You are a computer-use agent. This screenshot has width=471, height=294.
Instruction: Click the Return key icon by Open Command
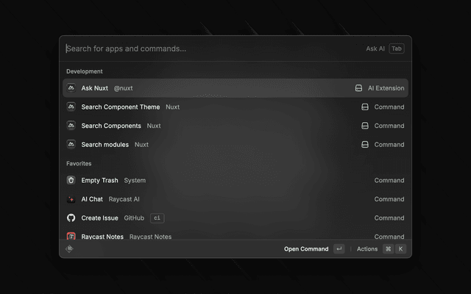click(339, 248)
